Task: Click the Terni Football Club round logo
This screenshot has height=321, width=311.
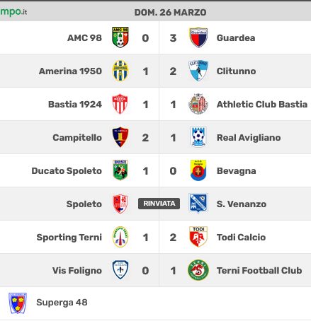Action: [x=198, y=270]
